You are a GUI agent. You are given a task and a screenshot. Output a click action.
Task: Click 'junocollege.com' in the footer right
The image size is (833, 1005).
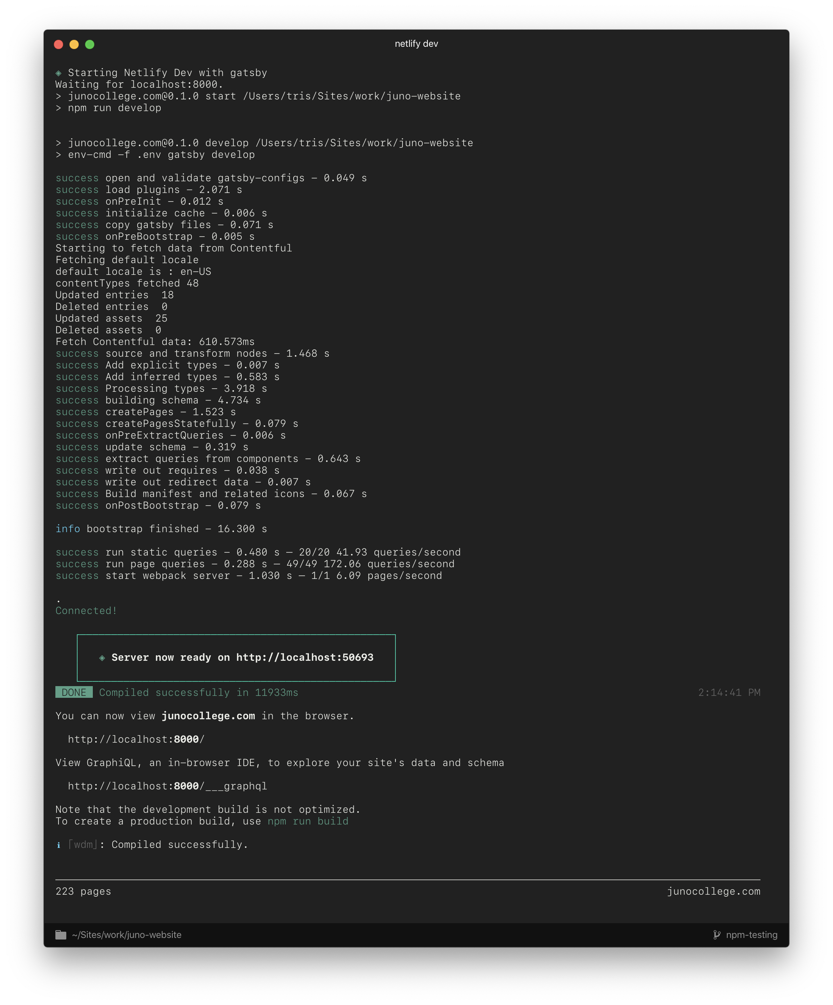pyautogui.click(x=714, y=891)
